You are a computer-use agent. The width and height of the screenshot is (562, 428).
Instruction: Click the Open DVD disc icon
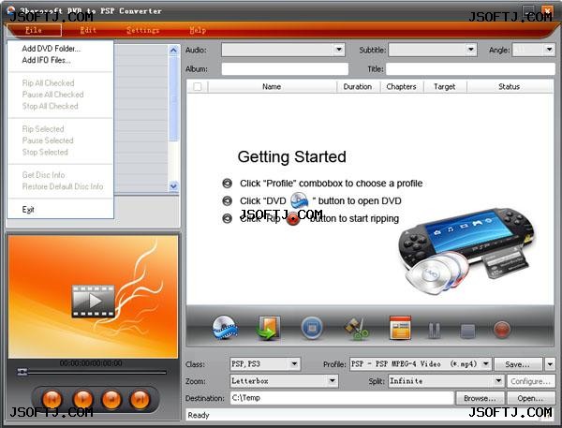(225, 328)
